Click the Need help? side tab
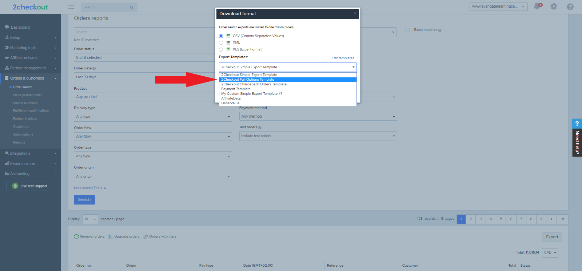582x271 pixels. 577,138
